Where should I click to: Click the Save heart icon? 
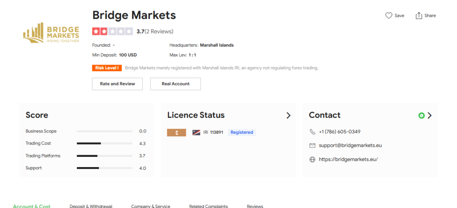point(389,16)
